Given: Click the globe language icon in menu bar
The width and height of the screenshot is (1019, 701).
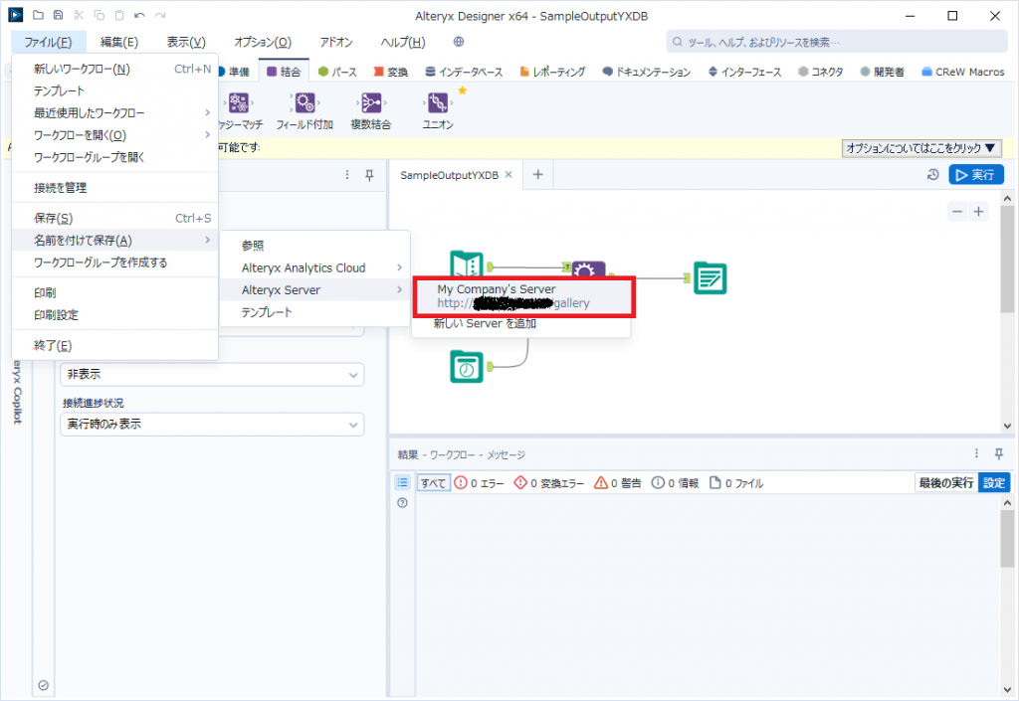Looking at the screenshot, I should (x=458, y=42).
